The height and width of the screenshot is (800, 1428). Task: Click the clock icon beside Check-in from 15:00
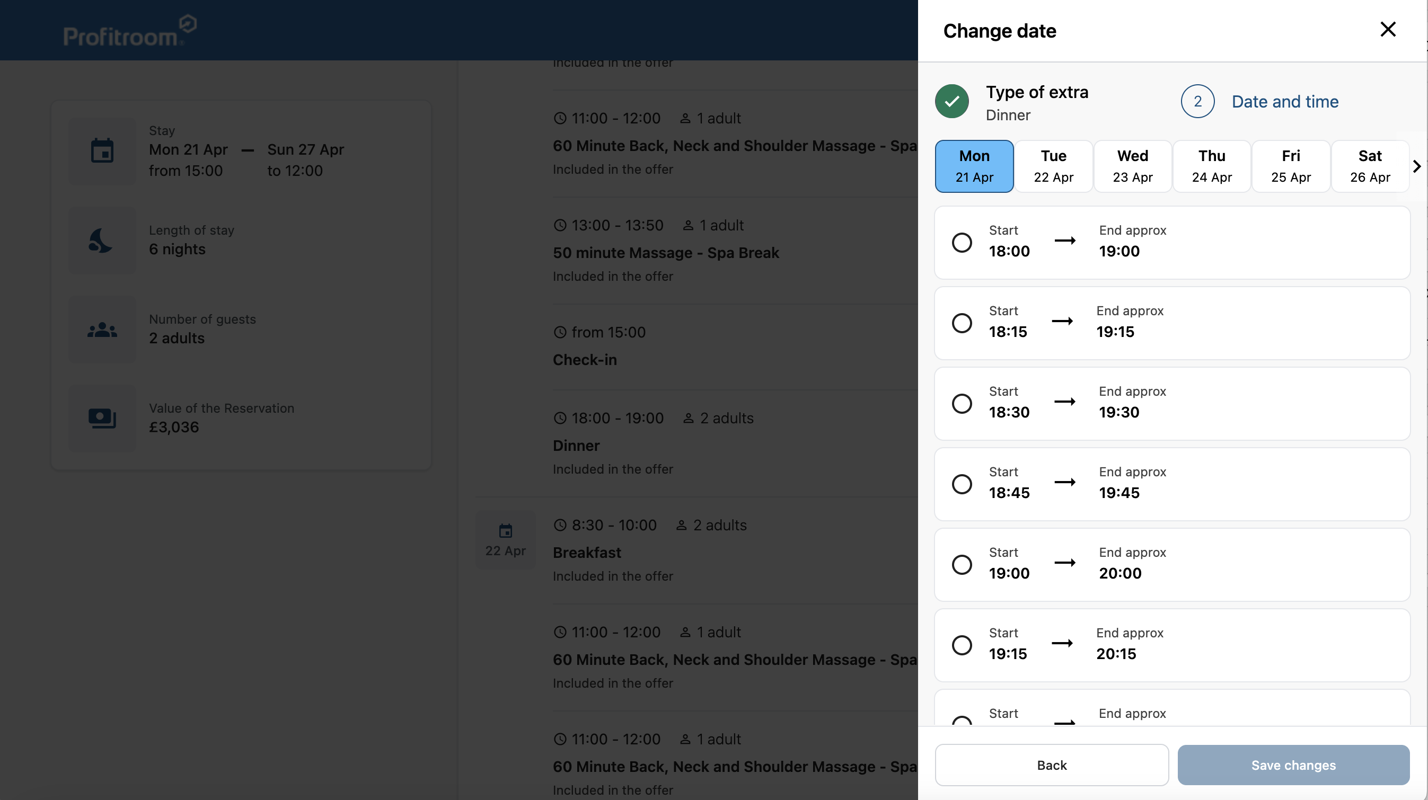[560, 332]
